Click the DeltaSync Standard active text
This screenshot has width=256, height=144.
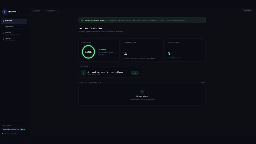click(94, 20)
